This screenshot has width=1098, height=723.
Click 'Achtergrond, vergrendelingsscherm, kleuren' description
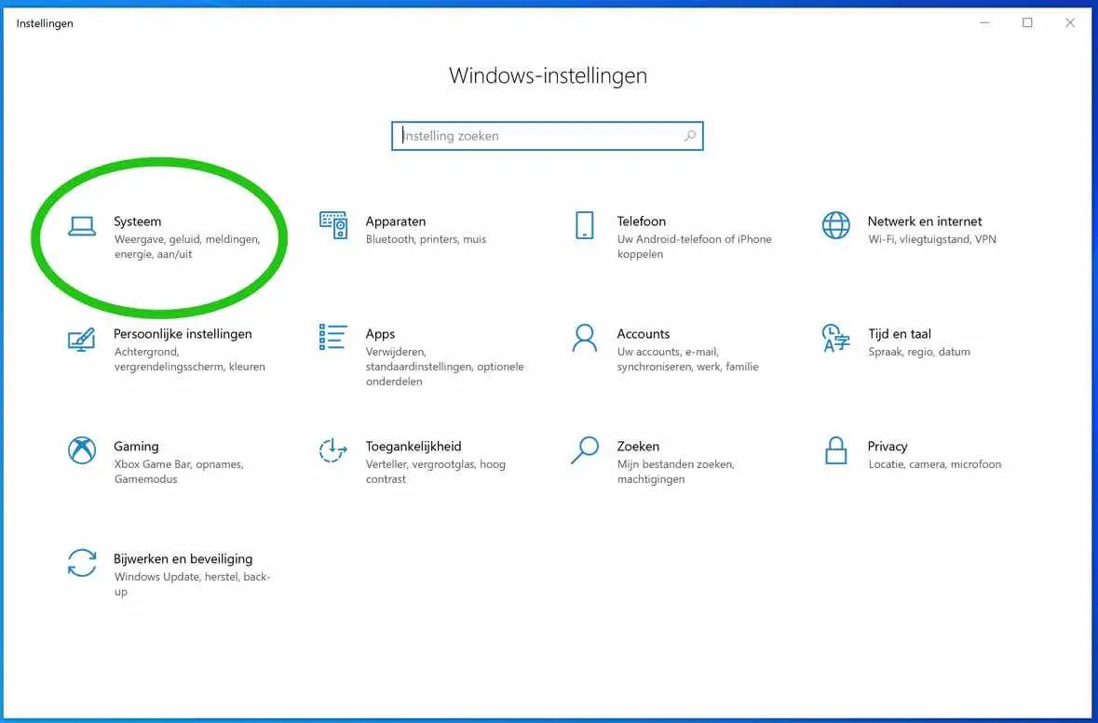[189, 359]
